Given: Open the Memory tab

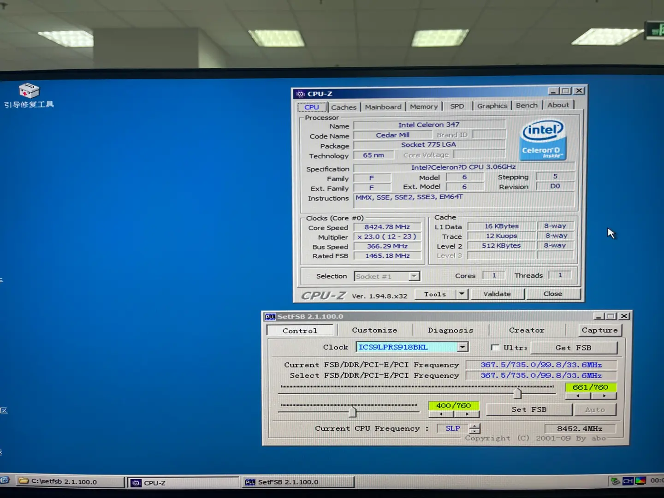Looking at the screenshot, I should pos(424,107).
